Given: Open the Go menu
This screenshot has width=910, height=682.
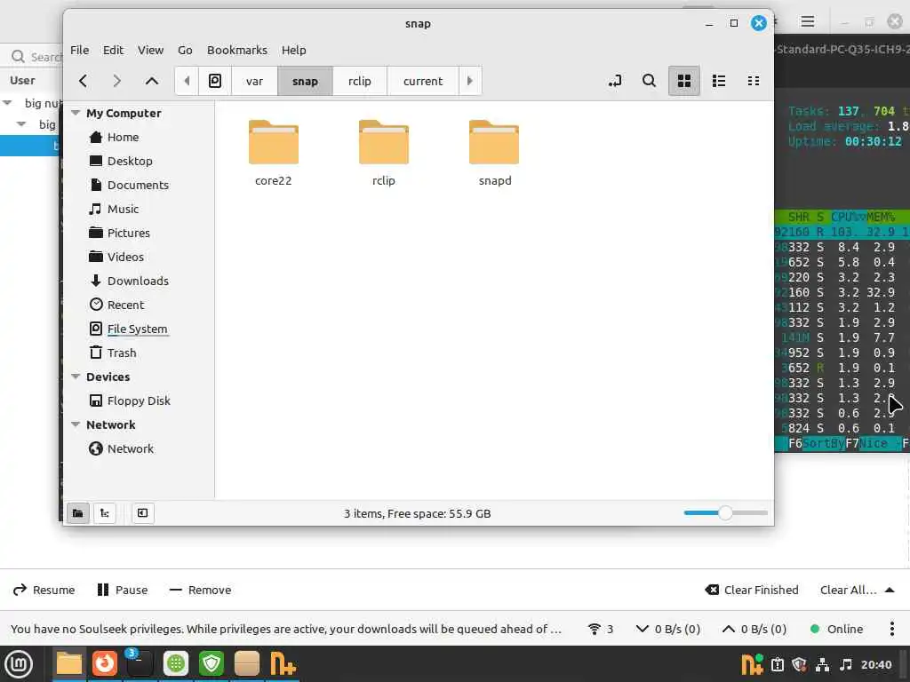Looking at the screenshot, I should click(x=185, y=50).
